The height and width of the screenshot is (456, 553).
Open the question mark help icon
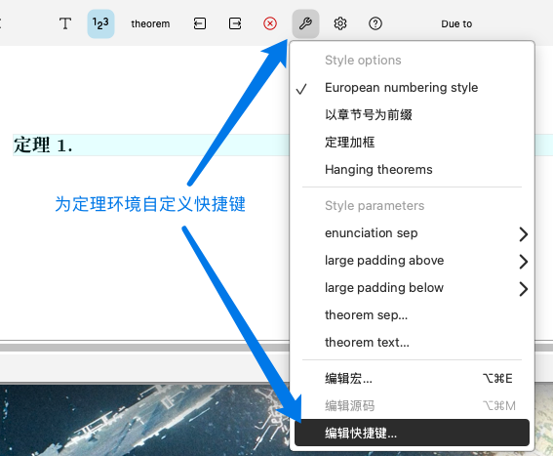point(375,23)
